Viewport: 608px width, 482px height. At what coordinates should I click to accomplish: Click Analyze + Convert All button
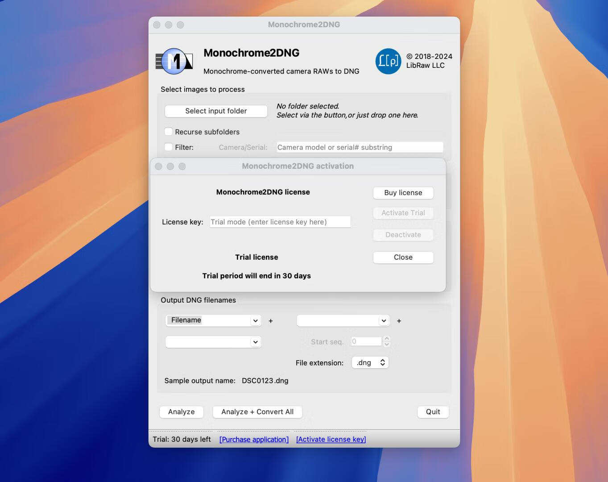[257, 412]
